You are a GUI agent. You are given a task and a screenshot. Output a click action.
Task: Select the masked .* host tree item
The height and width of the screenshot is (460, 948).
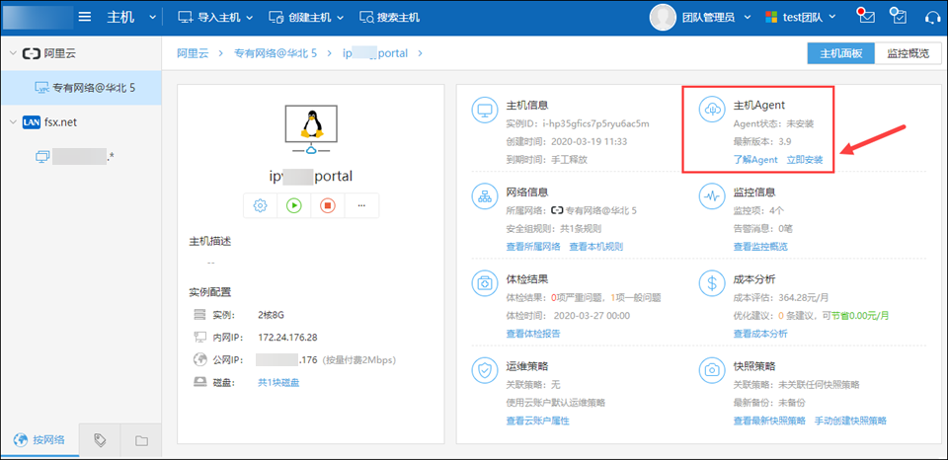[76, 157]
